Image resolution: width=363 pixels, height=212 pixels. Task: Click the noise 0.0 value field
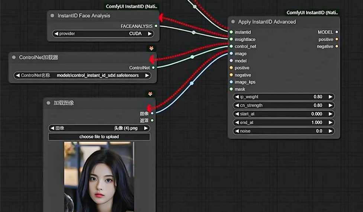[x=283, y=131]
